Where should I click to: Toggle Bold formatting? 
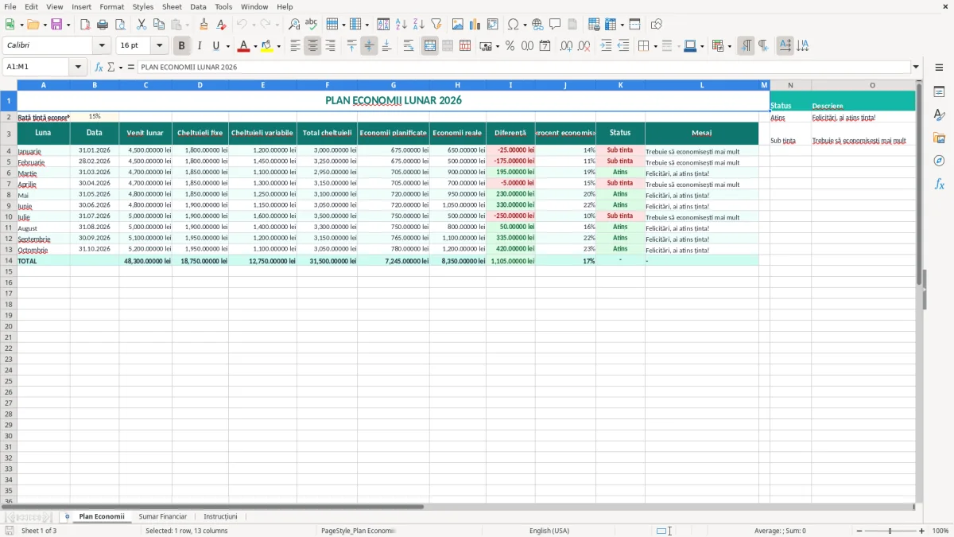click(182, 46)
